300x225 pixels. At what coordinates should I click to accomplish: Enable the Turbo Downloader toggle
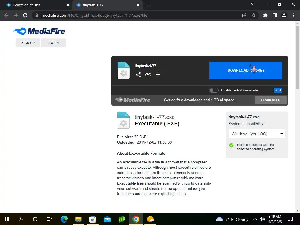click(214, 90)
